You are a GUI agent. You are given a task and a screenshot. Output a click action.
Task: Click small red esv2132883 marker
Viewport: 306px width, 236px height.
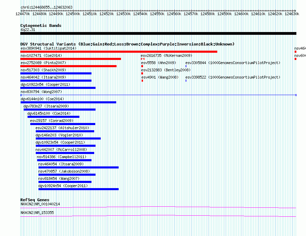tap(142, 73)
